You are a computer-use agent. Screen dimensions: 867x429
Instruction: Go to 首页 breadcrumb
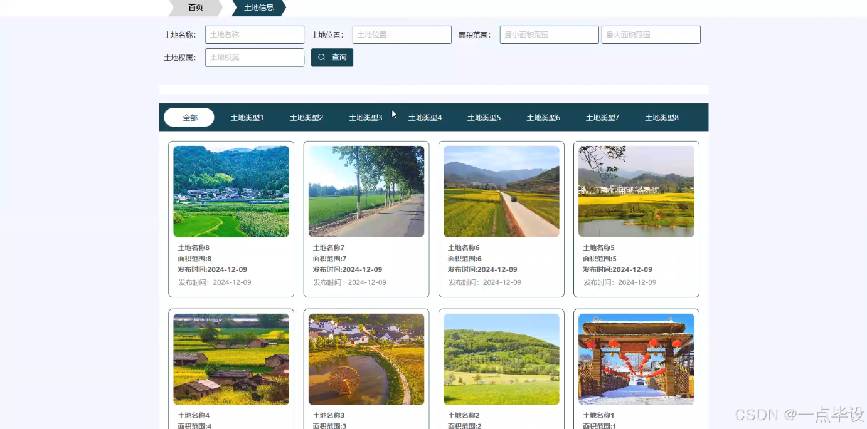[x=196, y=8]
